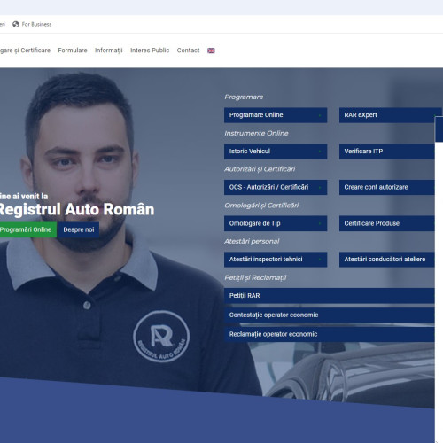
Task: Open the Petiții RAR link
Action: 329,296
